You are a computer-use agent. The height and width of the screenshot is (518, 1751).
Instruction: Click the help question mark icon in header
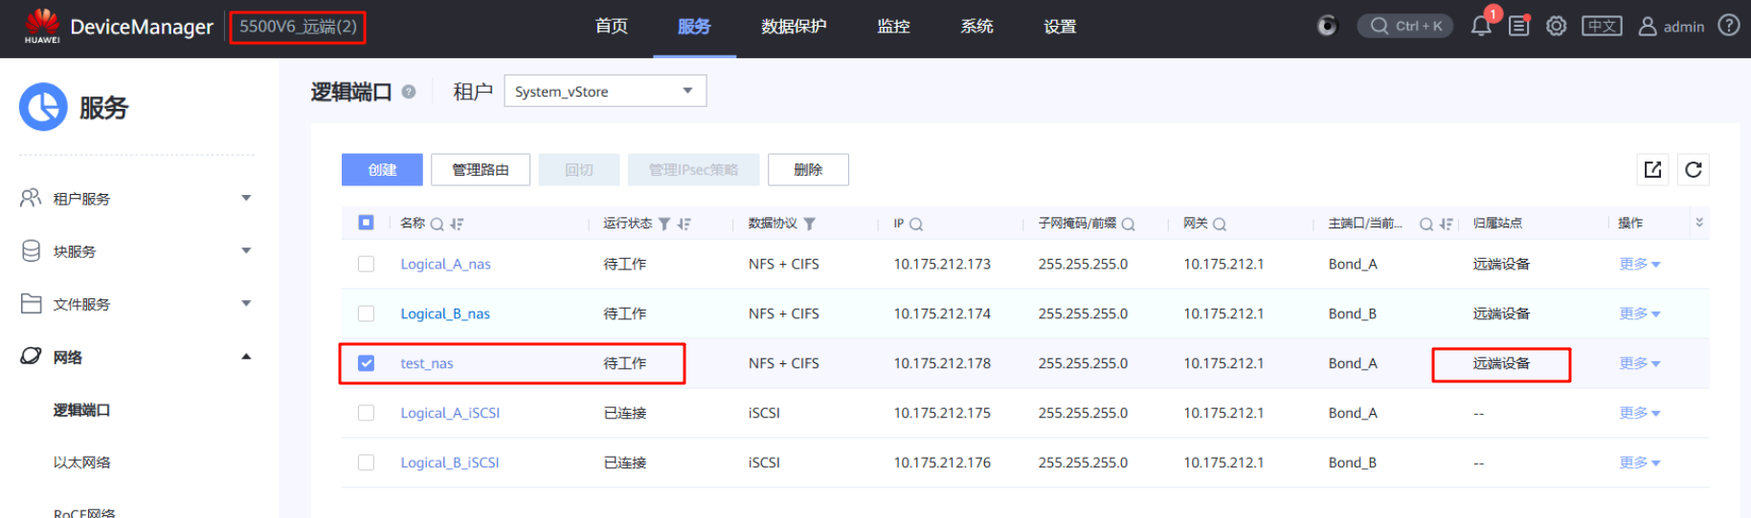coord(1729,26)
